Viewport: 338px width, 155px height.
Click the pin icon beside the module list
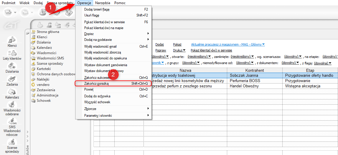(28, 33)
